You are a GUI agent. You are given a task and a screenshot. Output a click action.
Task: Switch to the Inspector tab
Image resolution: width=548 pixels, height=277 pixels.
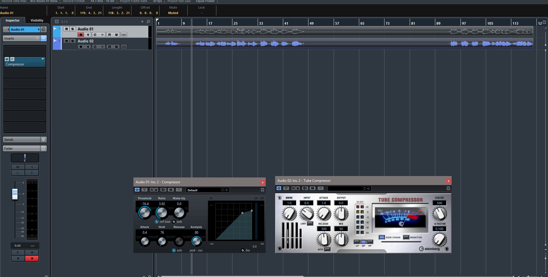[x=13, y=20]
